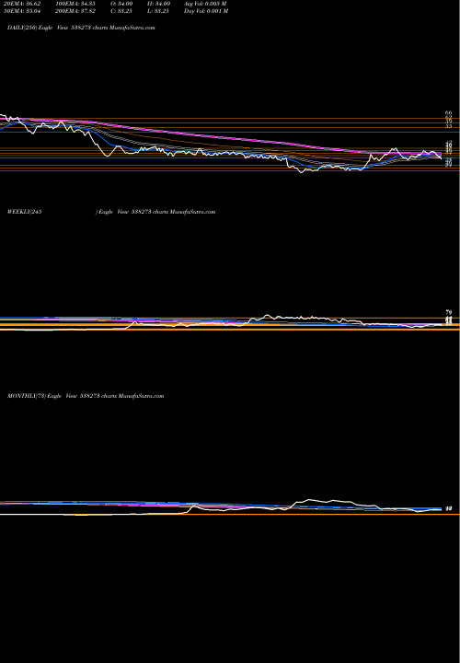Select the high price H: value
The image size is (460, 663).
[x=158, y=4]
